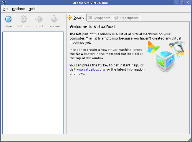Open the File menu
192x142 pixels.
click(x=6, y=9)
